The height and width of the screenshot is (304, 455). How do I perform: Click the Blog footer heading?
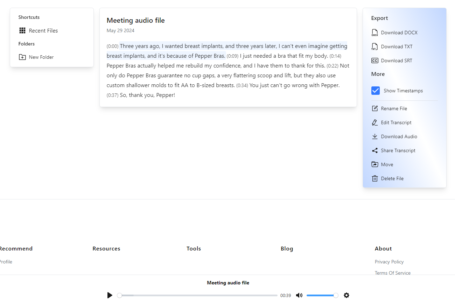point(287,249)
